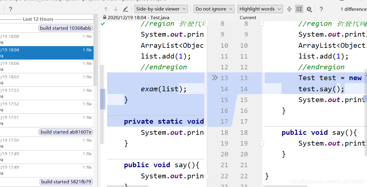This screenshot has width=367, height=187.
Task: Click change marker on right editor stripe
Action: [x=365, y=98]
